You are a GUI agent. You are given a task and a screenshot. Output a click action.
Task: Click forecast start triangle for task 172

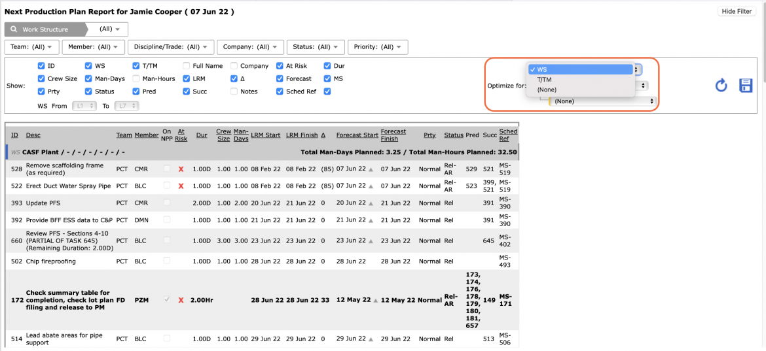(x=375, y=301)
